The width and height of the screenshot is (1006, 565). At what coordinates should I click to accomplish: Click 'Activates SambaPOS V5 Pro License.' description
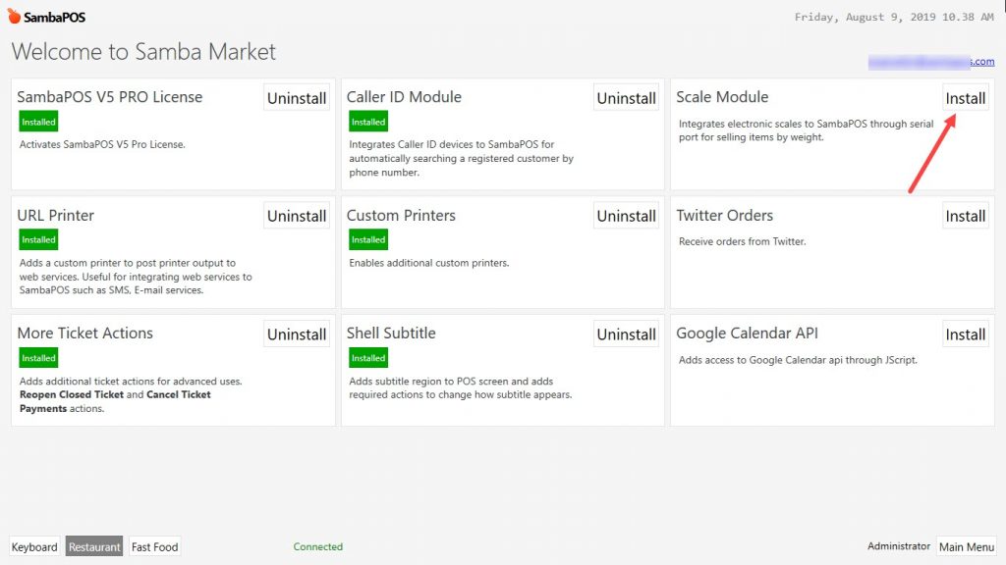102,145
